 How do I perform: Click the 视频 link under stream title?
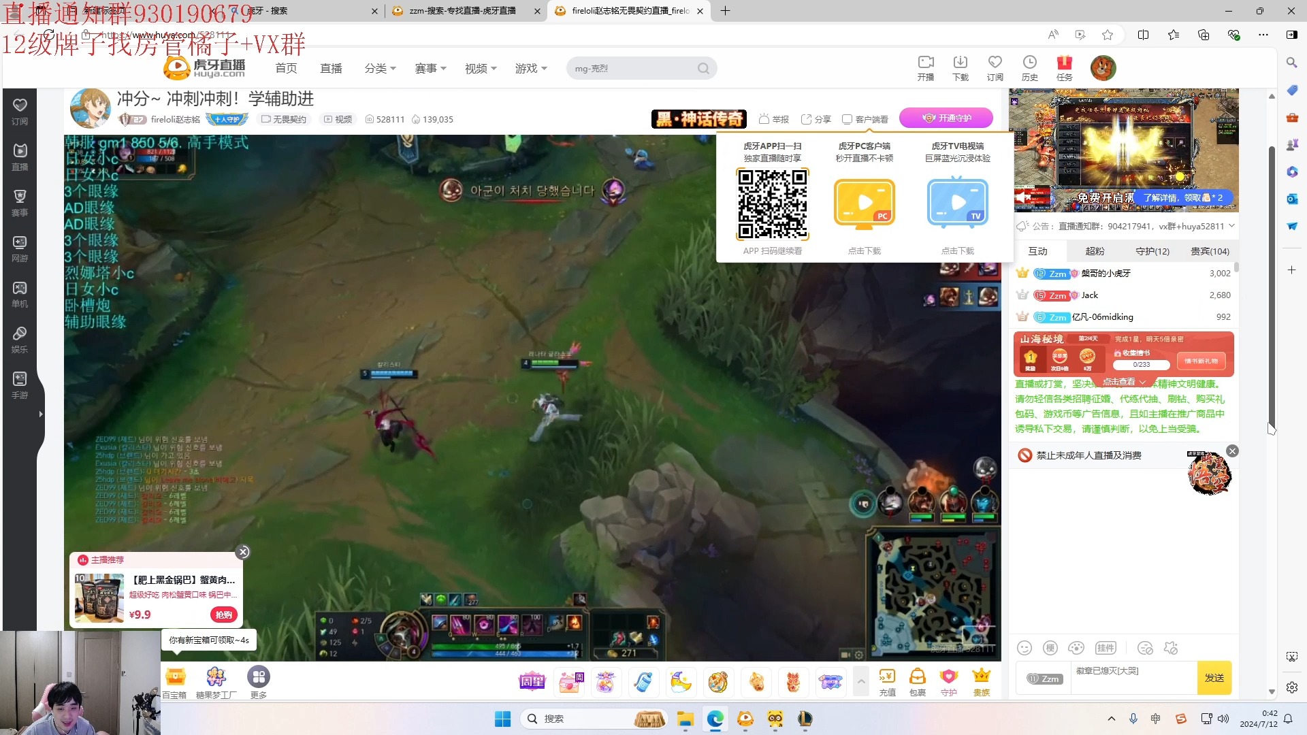[x=338, y=119]
